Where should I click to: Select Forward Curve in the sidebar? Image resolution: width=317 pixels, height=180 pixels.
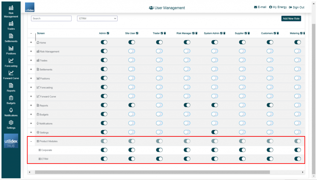[x=11, y=75]
